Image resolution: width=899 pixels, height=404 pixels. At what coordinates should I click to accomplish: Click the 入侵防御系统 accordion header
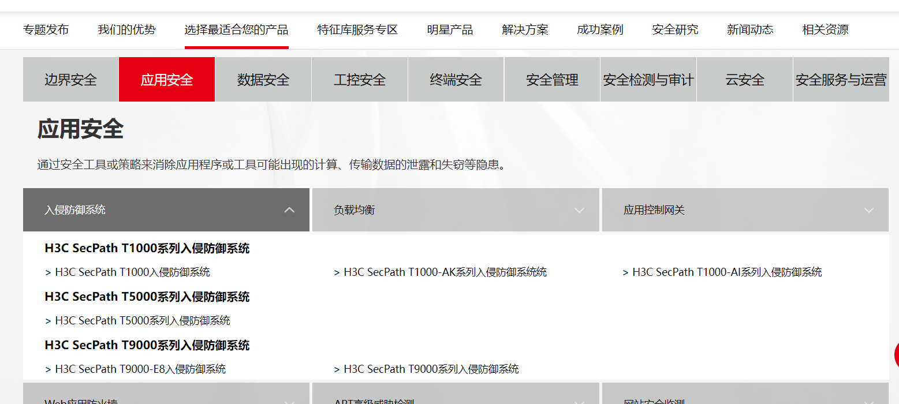[166, 210]
